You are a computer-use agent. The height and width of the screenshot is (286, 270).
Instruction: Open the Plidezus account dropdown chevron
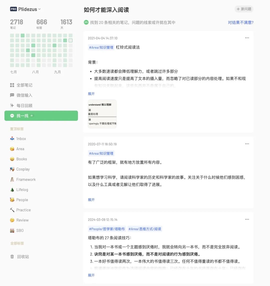click(x=39, y=9)
